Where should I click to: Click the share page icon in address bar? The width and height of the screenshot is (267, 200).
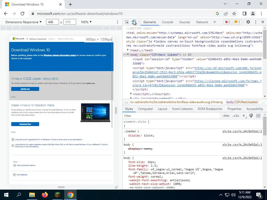click(226, 14)
